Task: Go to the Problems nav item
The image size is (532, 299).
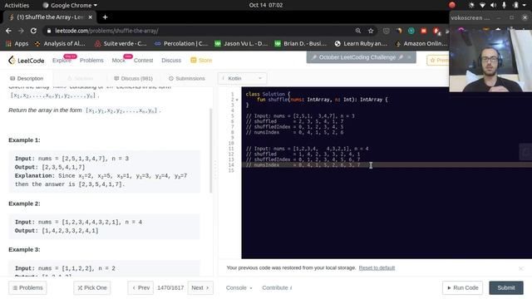Action: pos(91,61)
